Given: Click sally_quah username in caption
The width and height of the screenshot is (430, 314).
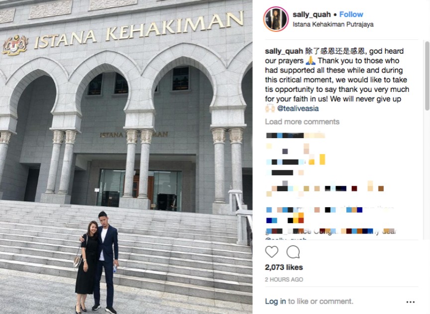Looking at the screenshot, I should click(x=284, y=51).
